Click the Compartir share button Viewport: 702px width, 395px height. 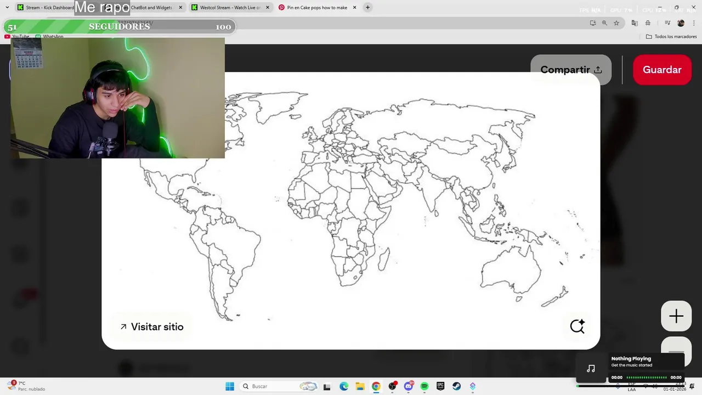click(571, 70)
